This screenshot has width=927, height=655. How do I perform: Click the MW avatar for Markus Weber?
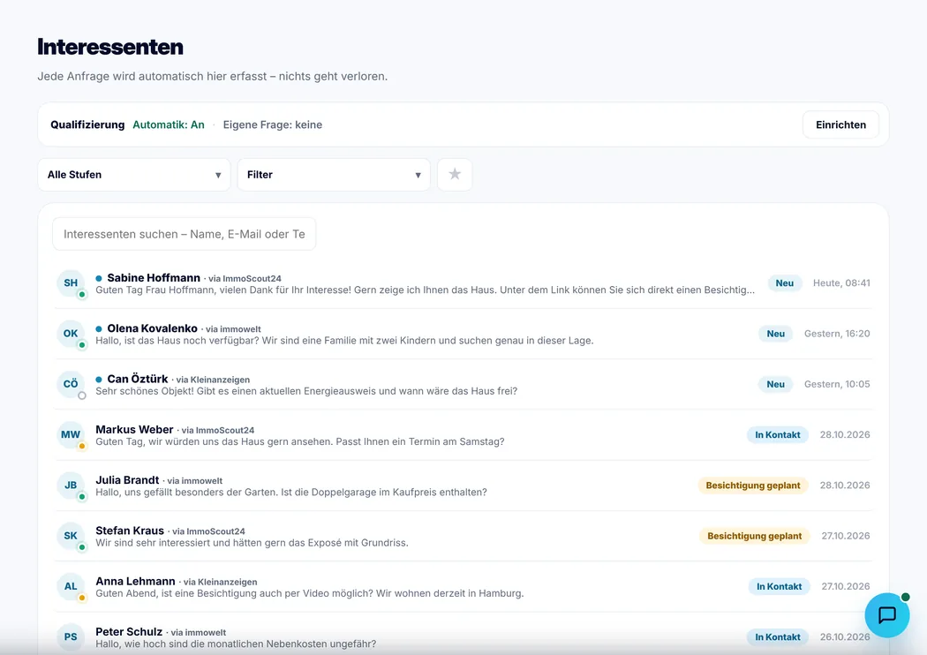click(x=71, y=434)
